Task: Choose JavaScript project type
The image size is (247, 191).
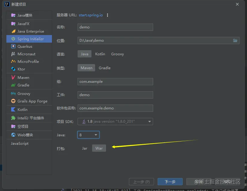Action: pos(29,143)
